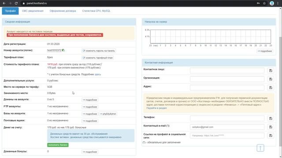Focus the Телефон input field
This screenshot has width=282, height=158.
pyautogui.click(x=227, y=118)
